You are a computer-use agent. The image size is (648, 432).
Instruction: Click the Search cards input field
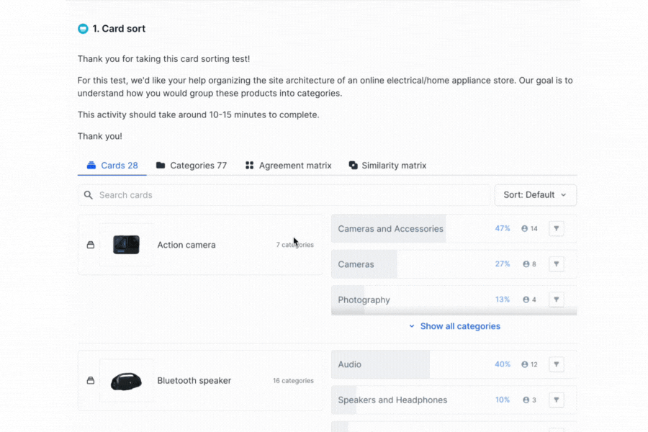288,195
